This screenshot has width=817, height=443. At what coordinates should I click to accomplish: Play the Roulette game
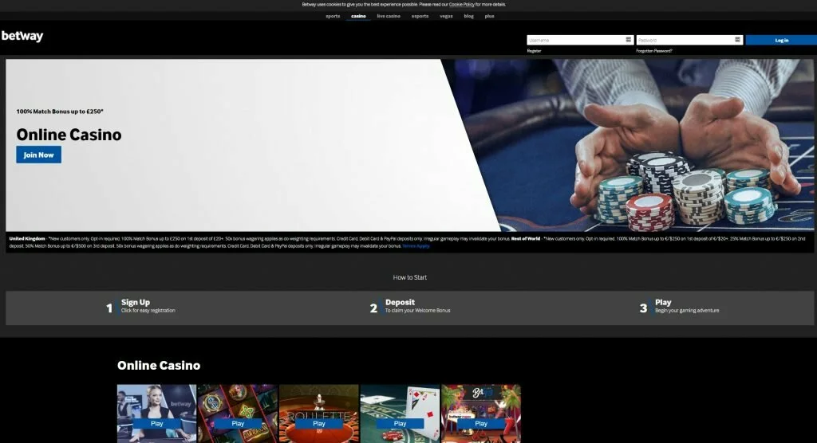tap(319, 424)
